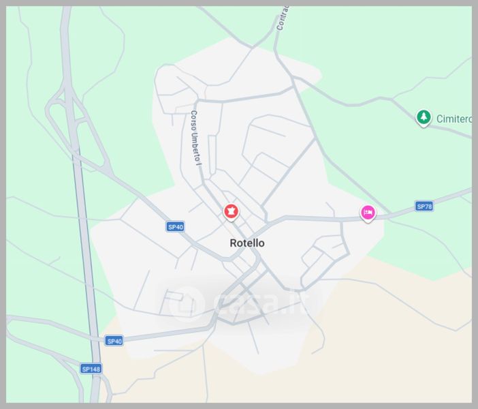Click the SP40 shield west of Rotello
The image size is (478, 409).
pyautogui.click(x=175, y=227)
